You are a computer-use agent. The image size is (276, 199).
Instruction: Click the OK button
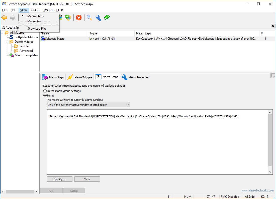pos(51,191)
